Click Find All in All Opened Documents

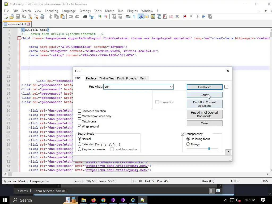click(205, 114)
